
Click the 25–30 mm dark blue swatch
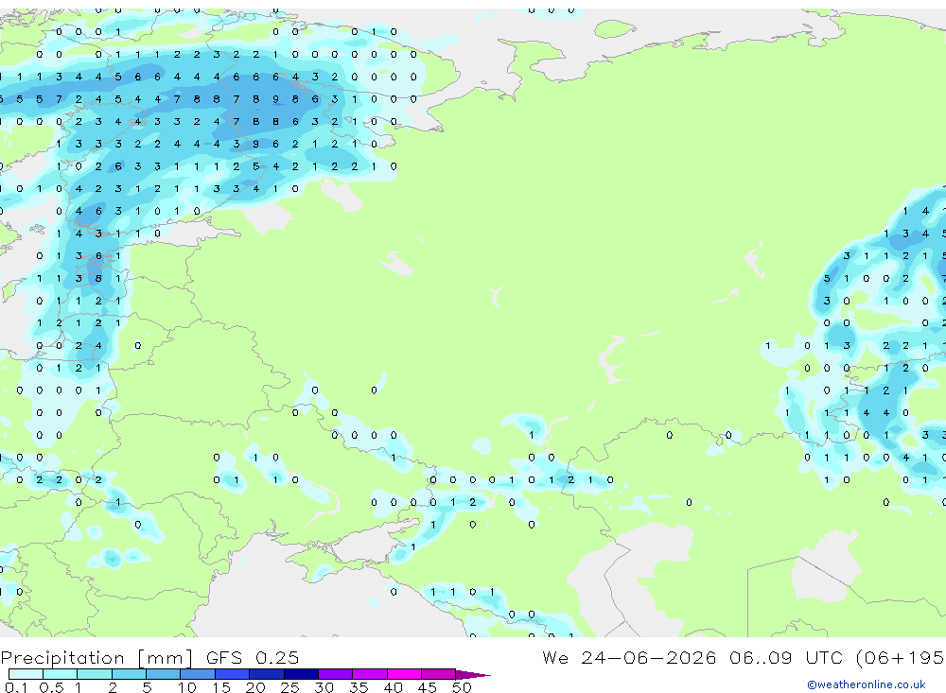coord(301,674)
